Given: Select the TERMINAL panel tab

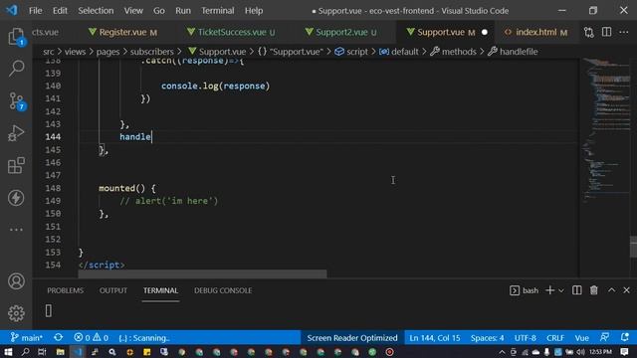Looking at the screenshot, I should click(x=160, y=290).
